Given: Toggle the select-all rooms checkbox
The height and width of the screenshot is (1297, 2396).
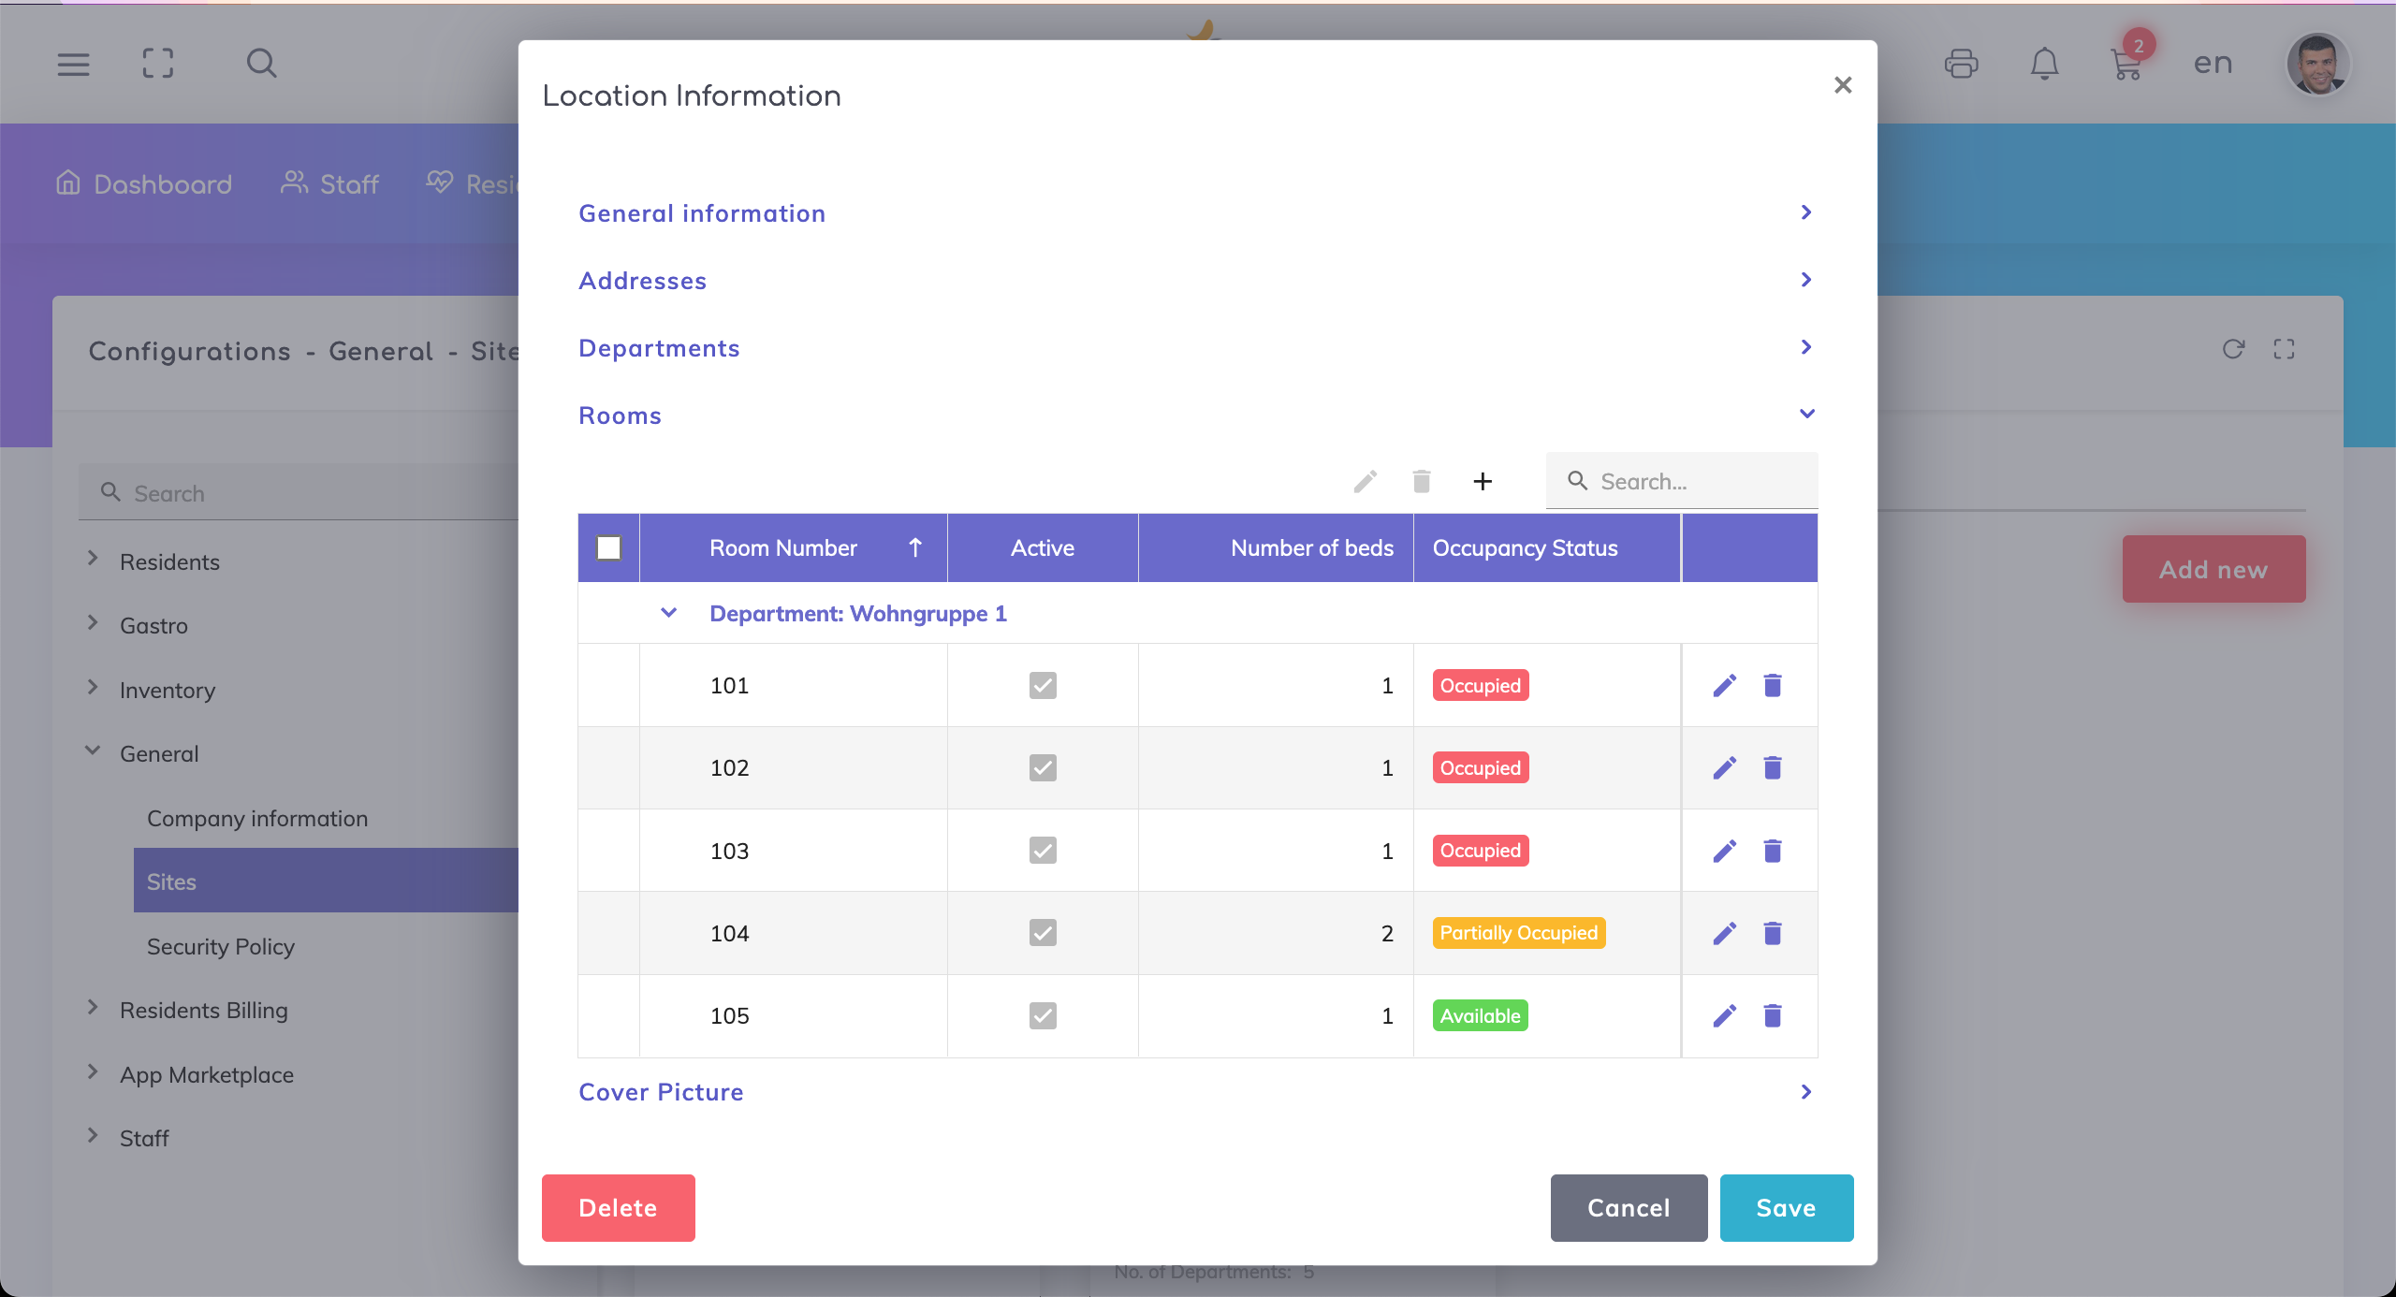Looking at the screenshot, I should pyautogui.click(x=609, y=548).
